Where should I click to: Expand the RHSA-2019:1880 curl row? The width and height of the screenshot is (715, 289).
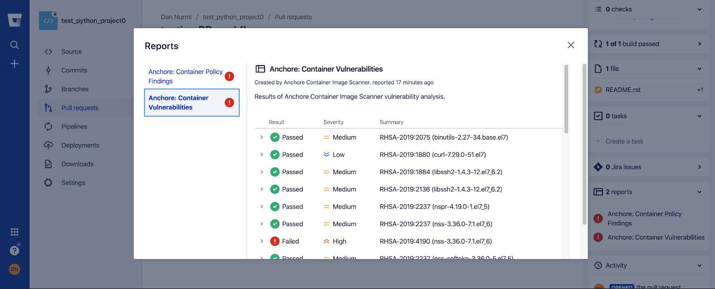pyautogui.click(x=261, y=155)
